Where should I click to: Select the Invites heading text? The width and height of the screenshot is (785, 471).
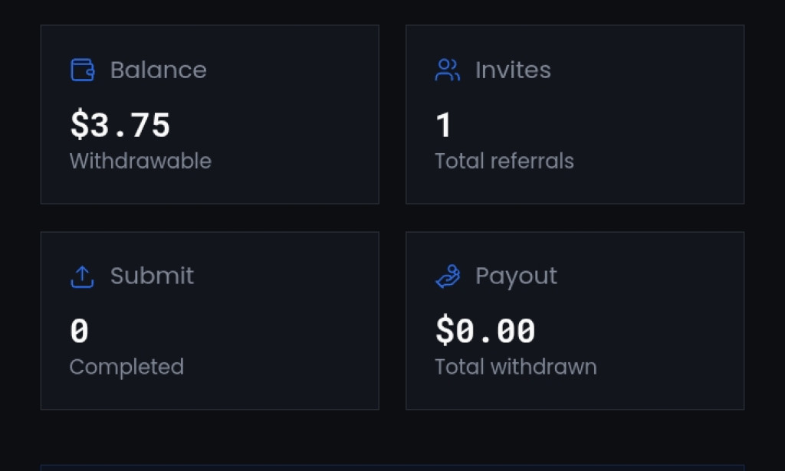click(513, 70)
